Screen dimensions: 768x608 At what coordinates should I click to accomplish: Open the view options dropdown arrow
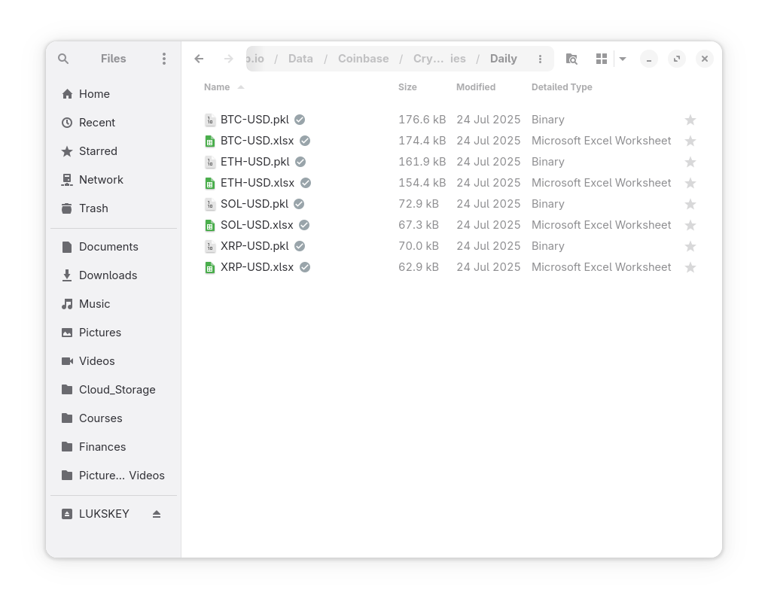point(623,58)
